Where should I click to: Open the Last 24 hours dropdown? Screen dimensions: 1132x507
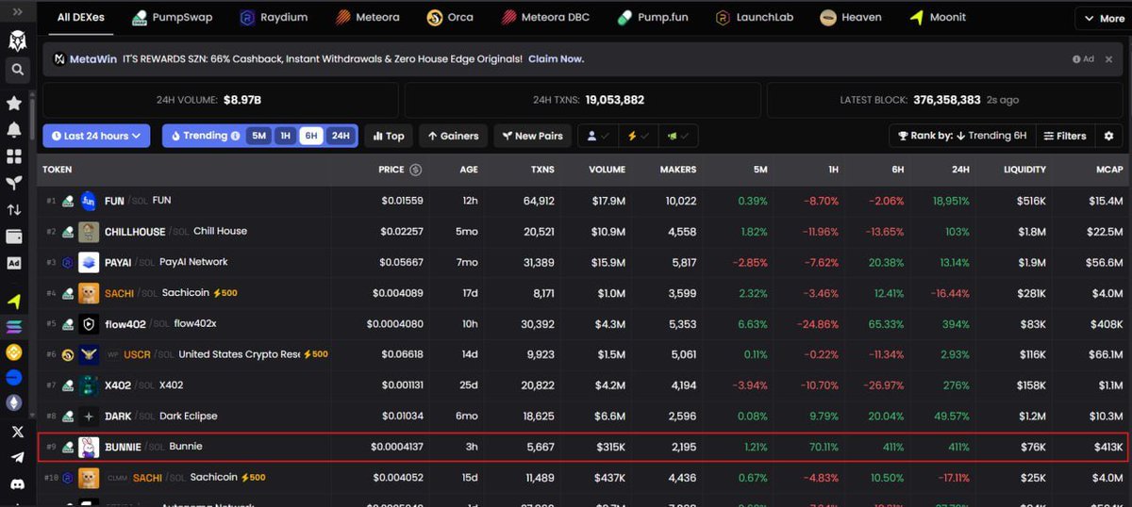point(96,136)
